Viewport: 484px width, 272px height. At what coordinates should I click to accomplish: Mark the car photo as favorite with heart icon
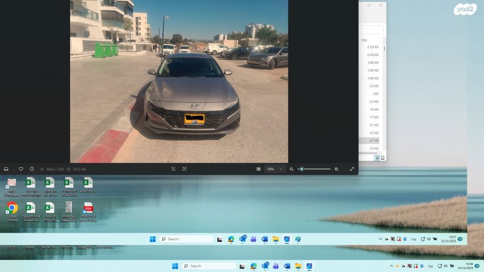[x=20, y=169]
